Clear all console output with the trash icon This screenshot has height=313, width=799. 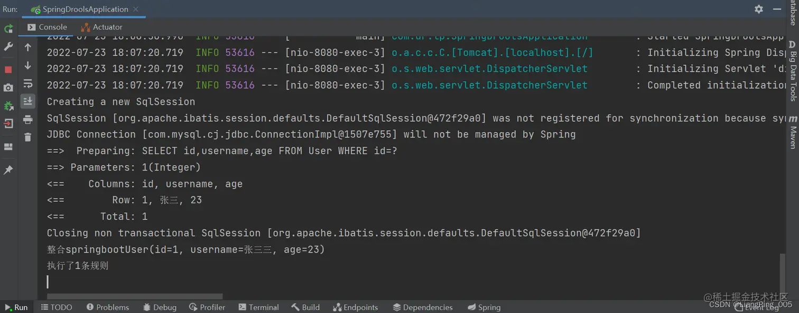point(28,137)
